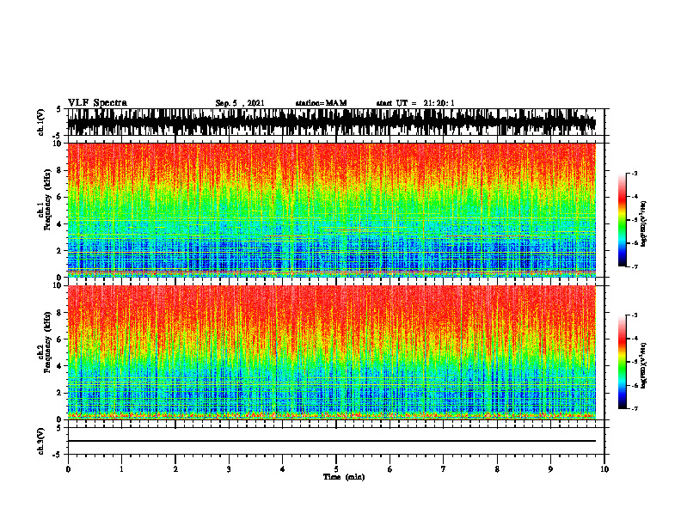
Task: Click time axis tick label "1"
Action: click(x=121, y=469)
